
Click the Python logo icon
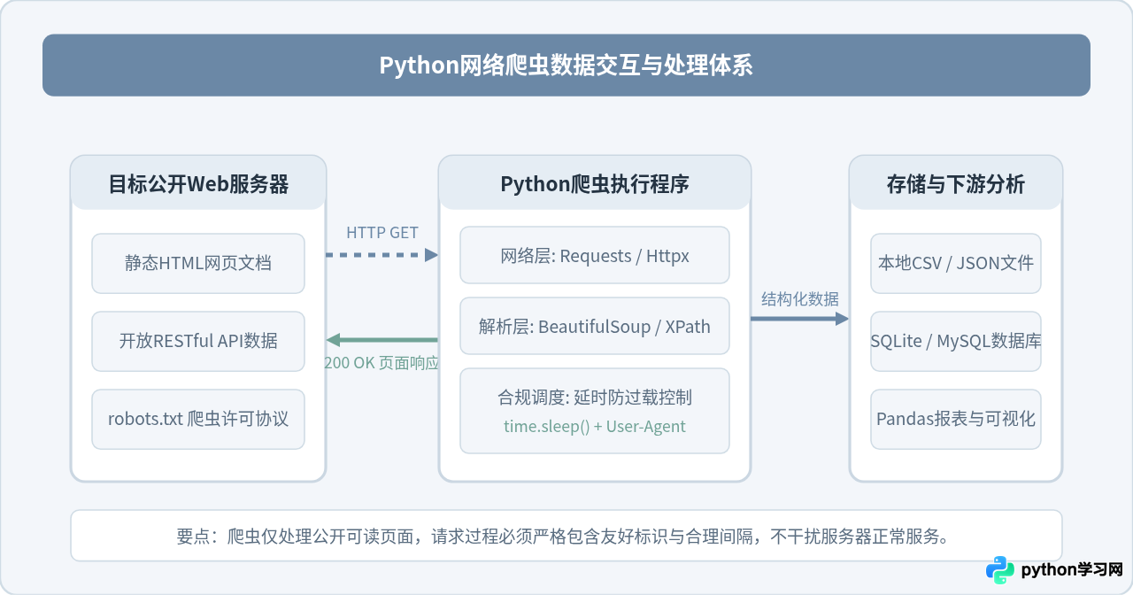(x=1000, y=570)
